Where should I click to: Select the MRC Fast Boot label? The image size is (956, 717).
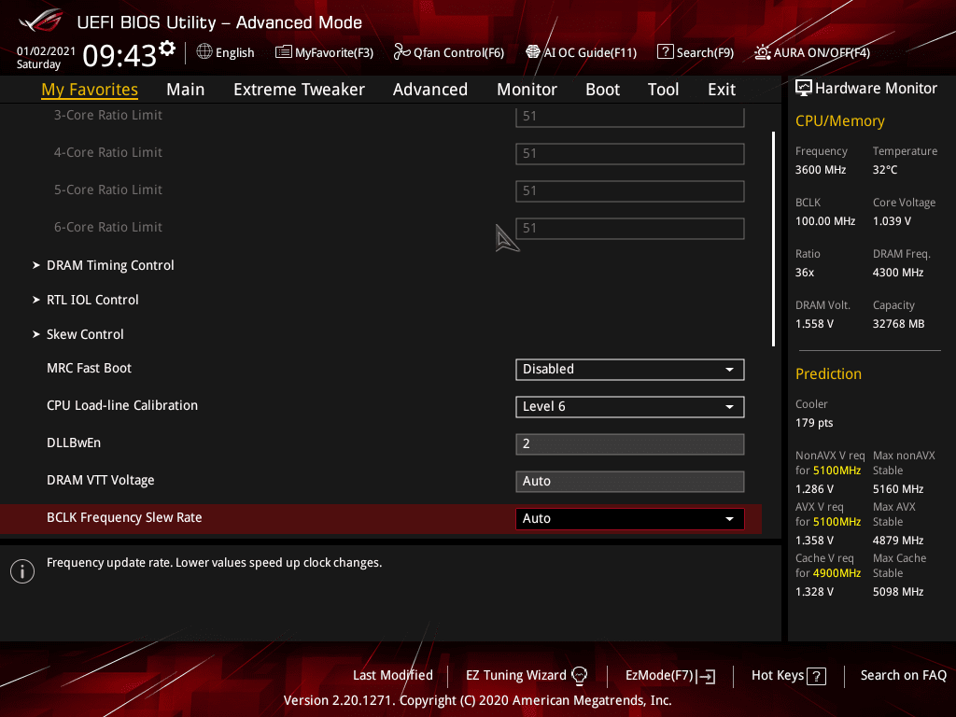coord(89,368)
